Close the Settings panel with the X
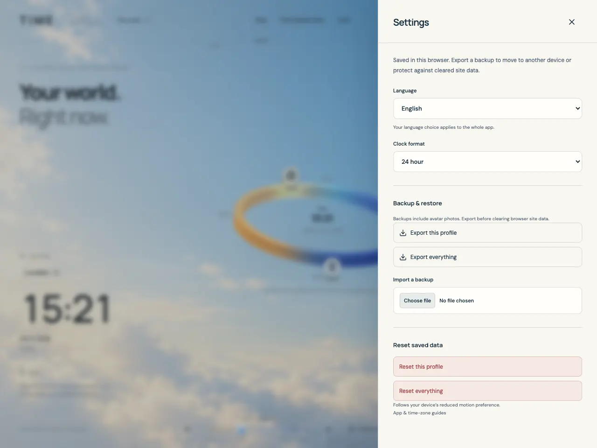 tap(572, 22)
